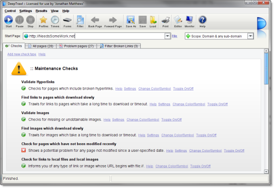Expand the Scope dropdown arrow
This screenshot has width=274, height=188.
[x=250, y=36]
